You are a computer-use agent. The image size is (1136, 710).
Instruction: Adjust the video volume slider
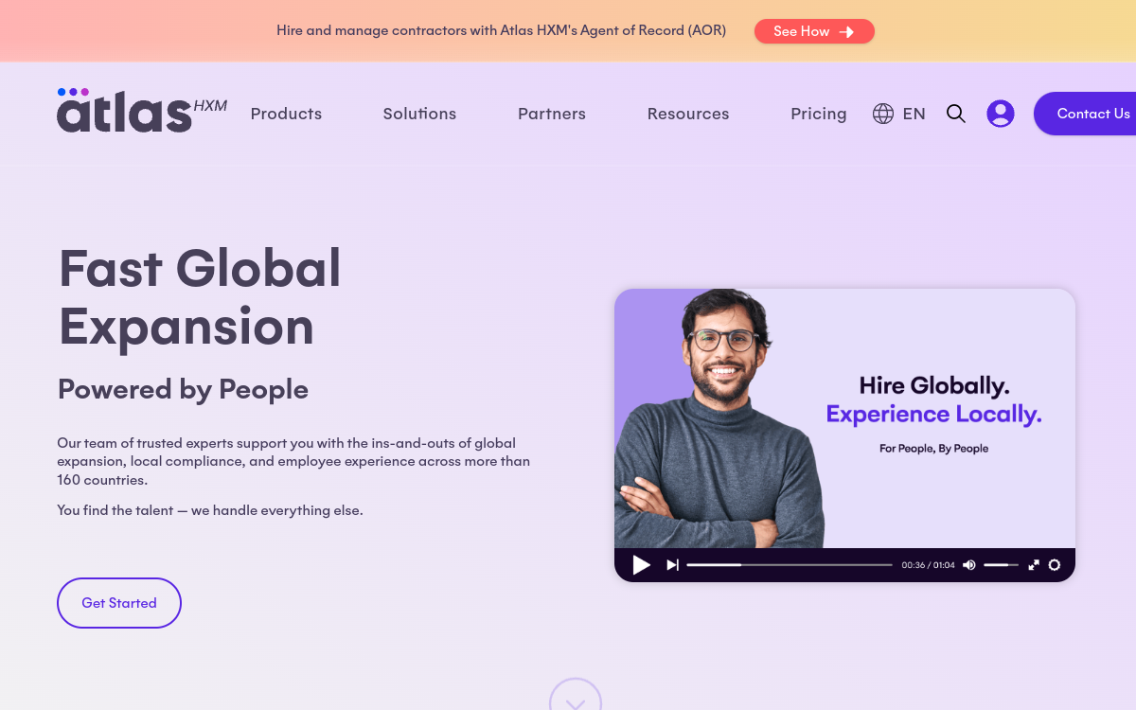1001,565
